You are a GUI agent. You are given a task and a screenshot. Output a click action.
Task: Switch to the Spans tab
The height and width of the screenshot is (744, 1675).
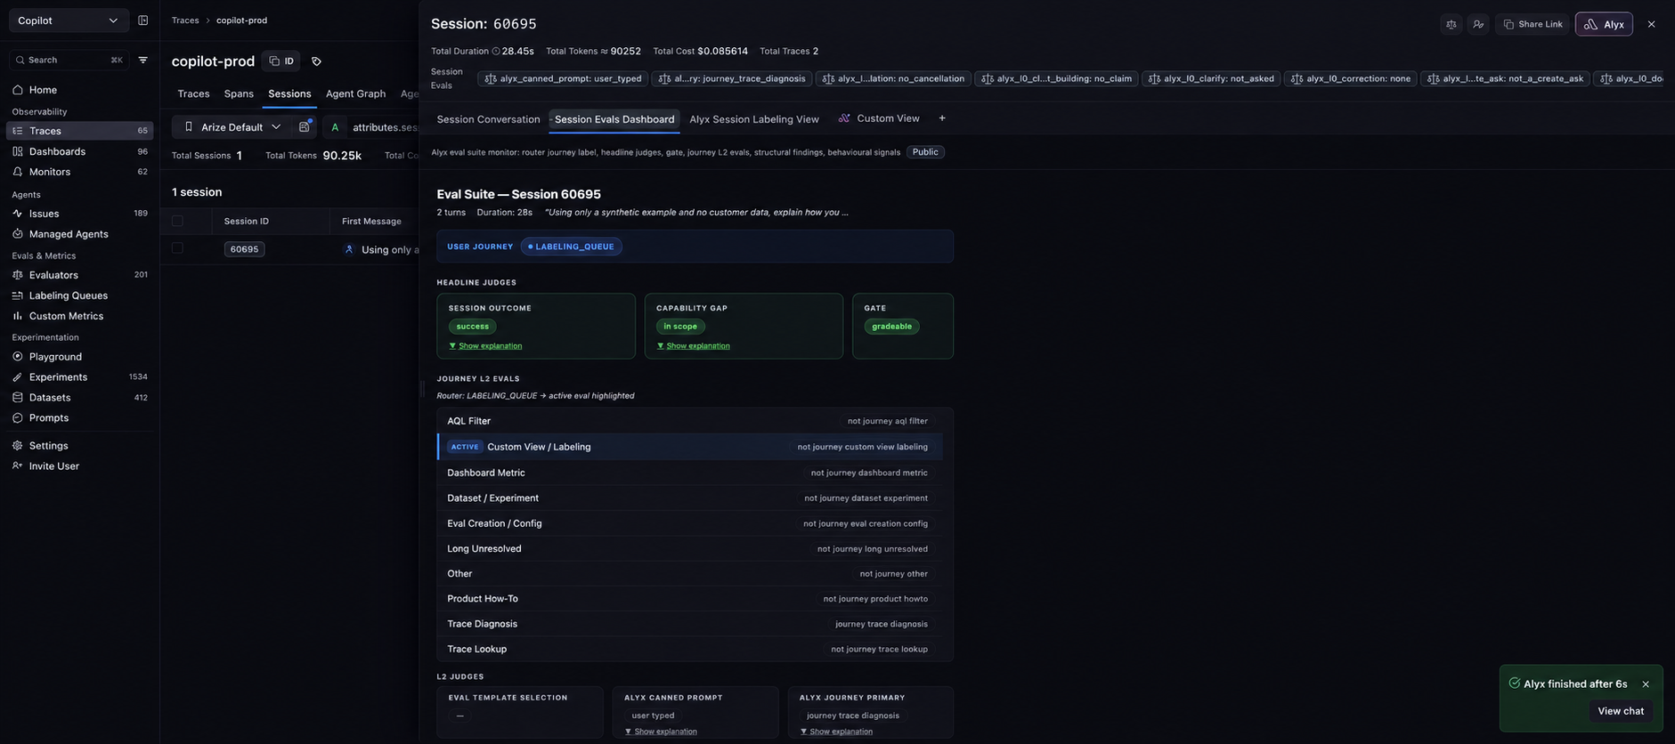[x=239, y=93]
